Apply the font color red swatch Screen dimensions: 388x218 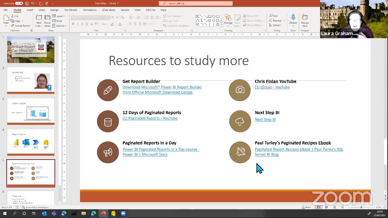[x=120, y=24]
